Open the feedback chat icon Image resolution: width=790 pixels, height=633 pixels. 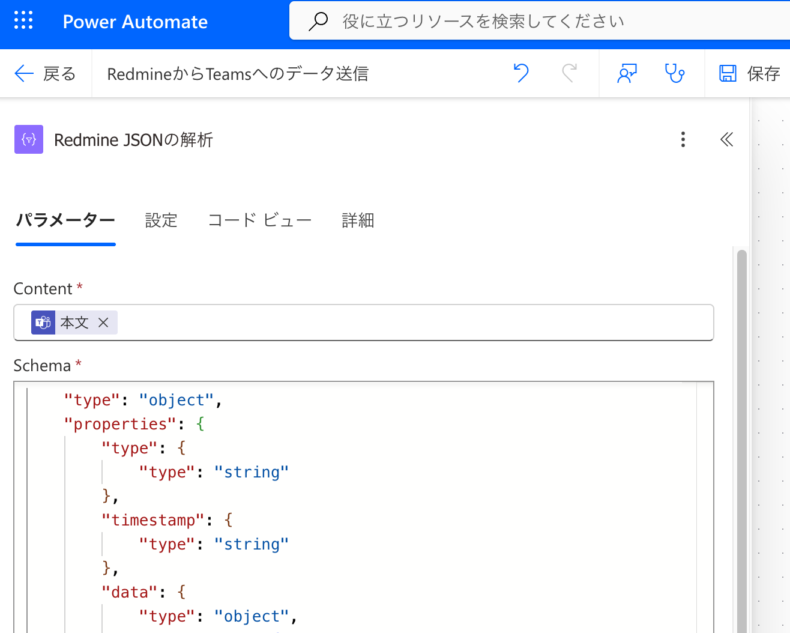627,73
